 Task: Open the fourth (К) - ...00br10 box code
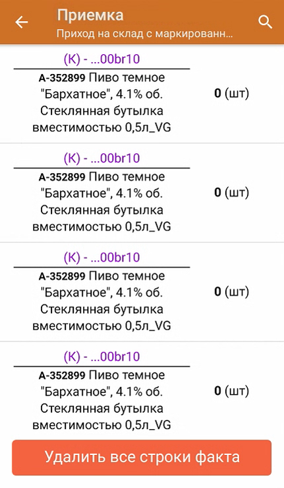click(x=101, y=357)
